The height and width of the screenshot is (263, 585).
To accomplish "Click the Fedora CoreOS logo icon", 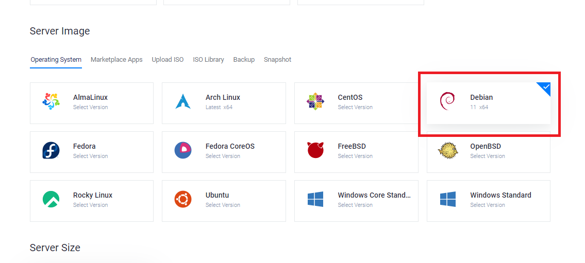I will pos(183,150).
